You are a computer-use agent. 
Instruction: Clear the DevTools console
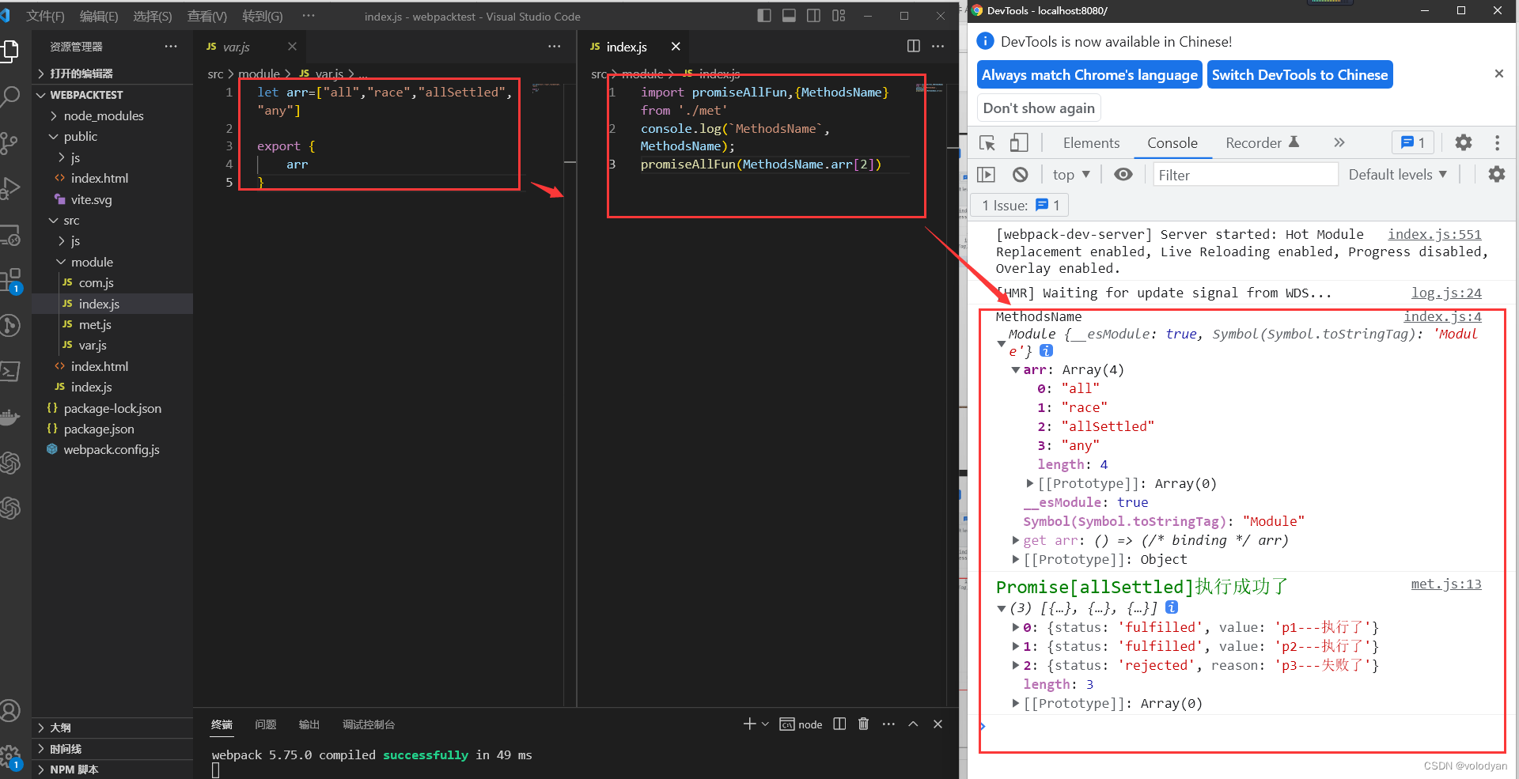click(x=1021, y=174)
